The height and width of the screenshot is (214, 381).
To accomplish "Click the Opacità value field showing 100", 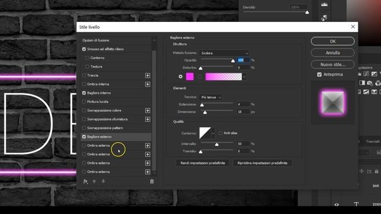I will [243, 60].
